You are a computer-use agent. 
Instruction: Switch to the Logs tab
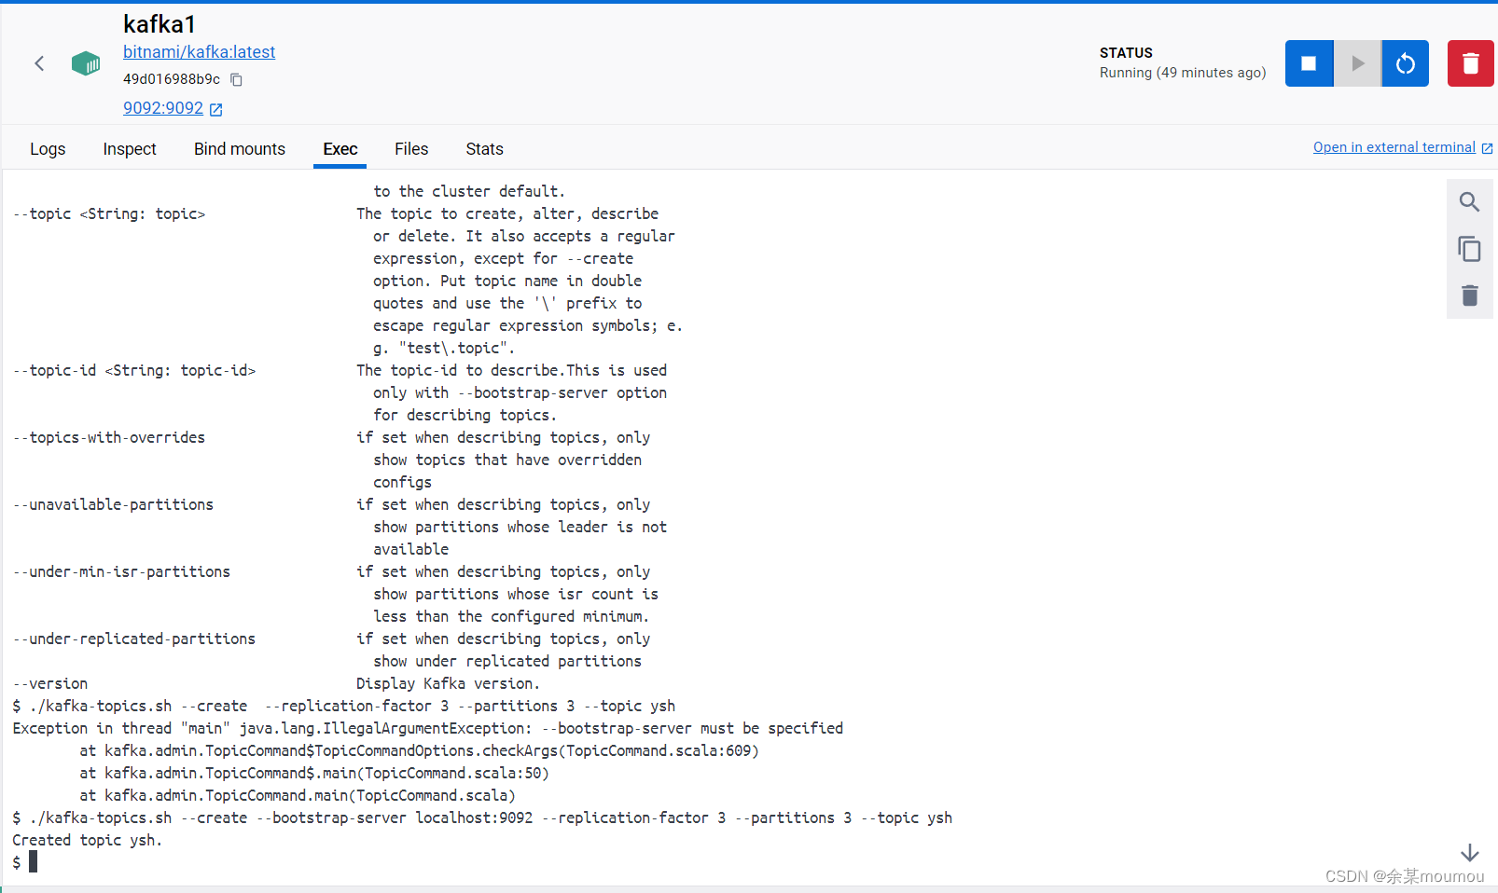48,149
